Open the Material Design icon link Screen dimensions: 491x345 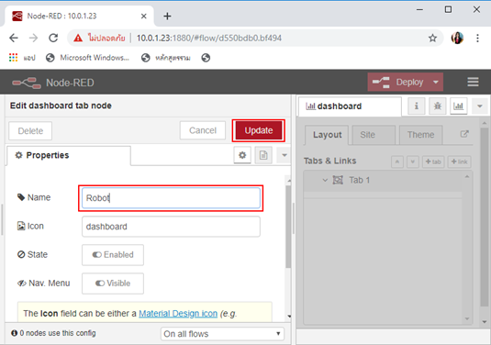178,314
